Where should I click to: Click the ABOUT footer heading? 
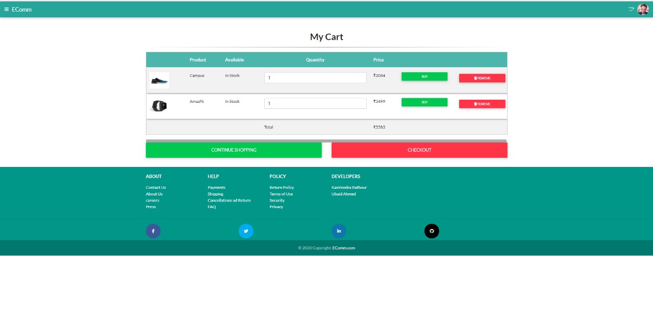click(154, 177)
